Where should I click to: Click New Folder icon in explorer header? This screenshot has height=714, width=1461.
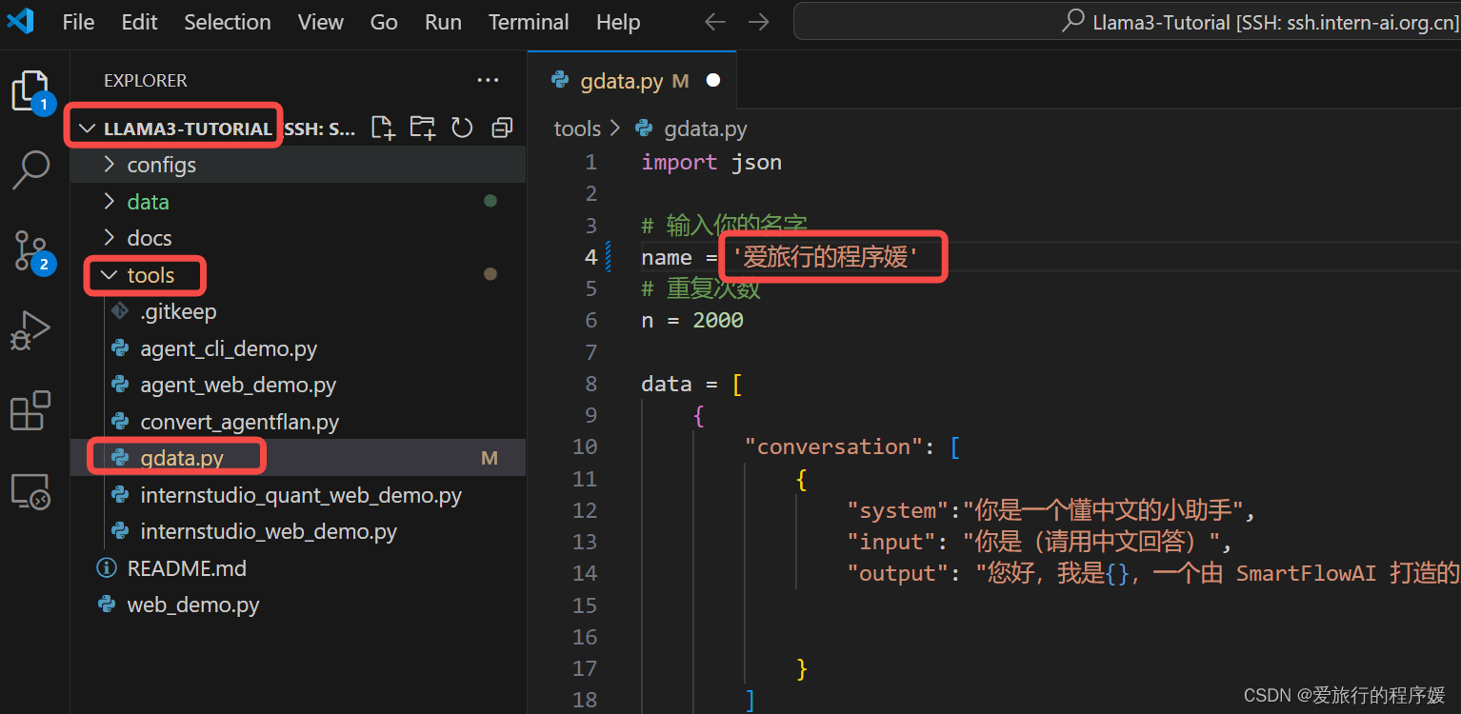(422, 128)
